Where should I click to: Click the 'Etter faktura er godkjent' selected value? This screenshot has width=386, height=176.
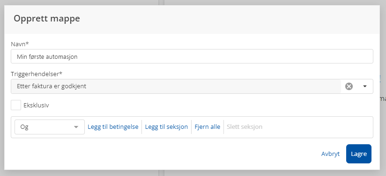52,86
